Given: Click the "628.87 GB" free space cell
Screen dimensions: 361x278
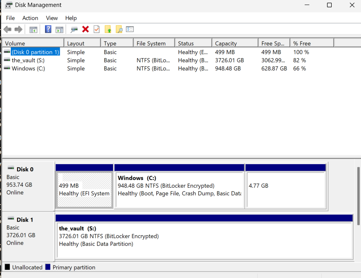Looking at the screenshot, I should [274, 68].
